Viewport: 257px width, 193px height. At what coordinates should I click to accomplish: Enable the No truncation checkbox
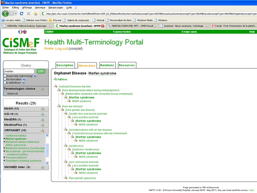[5, 79]
